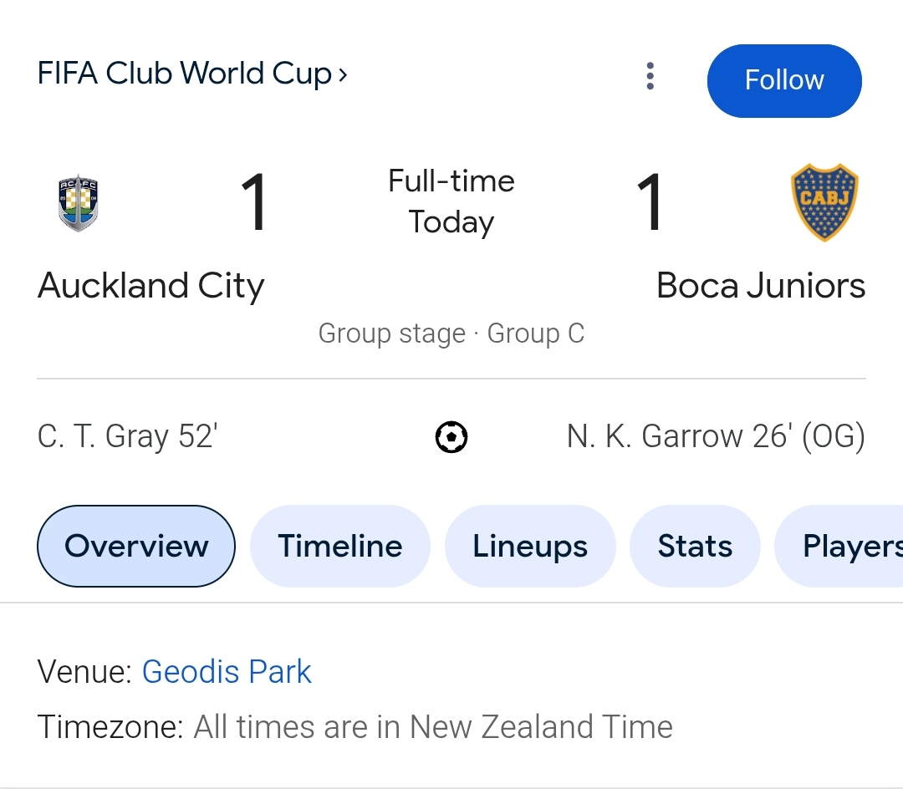Image resolution: width=903 pixels, height=789 pixels.
Task: Click the Boca Juniors team name
Action: coord(761,286)
